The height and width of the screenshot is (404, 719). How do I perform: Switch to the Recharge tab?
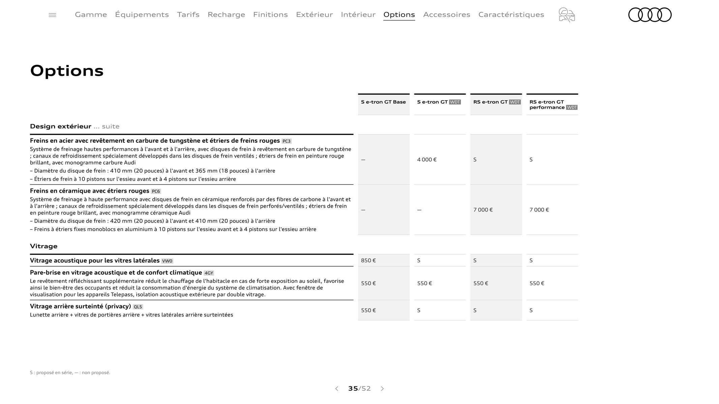pos(226,14)
